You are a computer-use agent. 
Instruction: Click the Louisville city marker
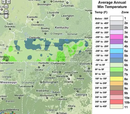pos(53,15)
